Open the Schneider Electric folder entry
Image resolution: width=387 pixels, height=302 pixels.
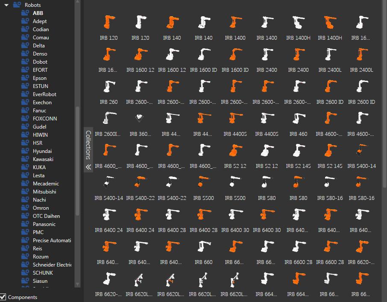(52, 265)
